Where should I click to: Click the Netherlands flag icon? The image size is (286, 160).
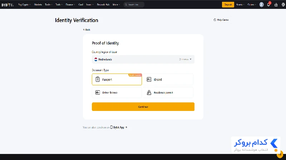point(96,59)
